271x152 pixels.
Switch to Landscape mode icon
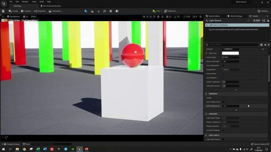(92, 11)
